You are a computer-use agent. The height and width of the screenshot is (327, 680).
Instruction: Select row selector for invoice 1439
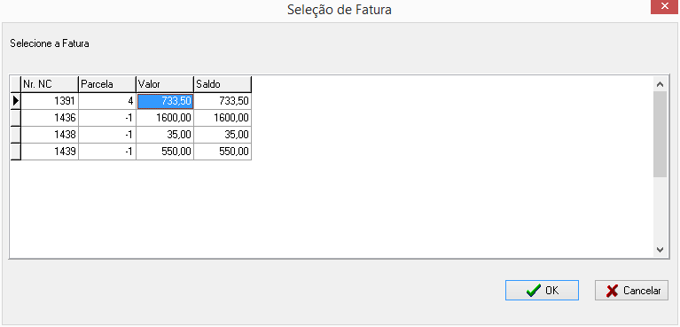click(x=16, y=152)
